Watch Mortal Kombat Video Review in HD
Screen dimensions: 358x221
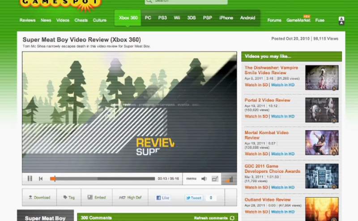(282, 154)
